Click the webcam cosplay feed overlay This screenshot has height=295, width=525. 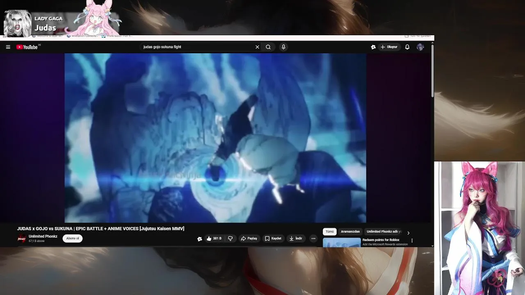479,228
